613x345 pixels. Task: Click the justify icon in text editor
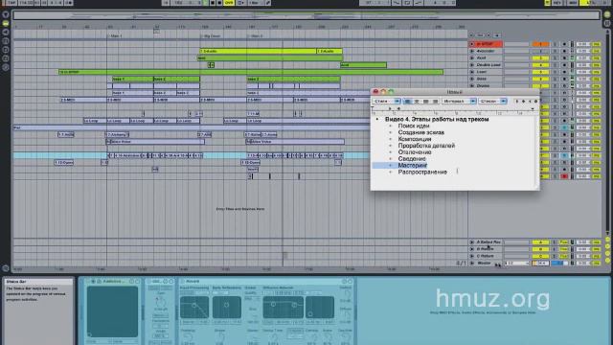(435, 102)
